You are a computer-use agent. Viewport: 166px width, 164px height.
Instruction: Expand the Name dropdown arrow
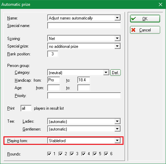tap(117, 18)
